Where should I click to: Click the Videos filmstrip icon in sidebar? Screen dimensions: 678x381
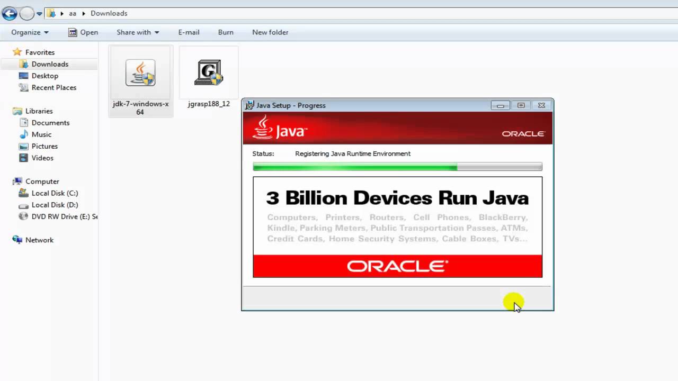[x=23, y=158]
